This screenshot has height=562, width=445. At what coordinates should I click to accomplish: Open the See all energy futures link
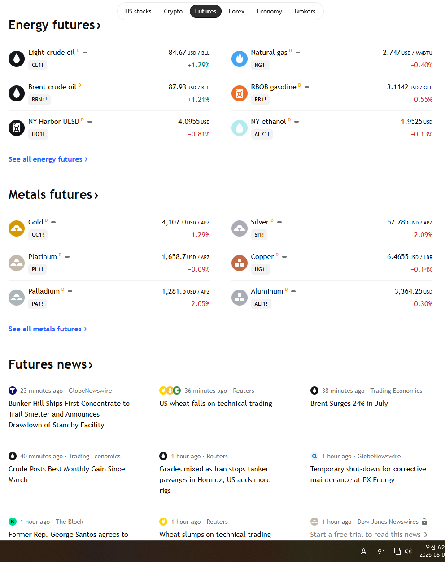click(x=48, y=159)
